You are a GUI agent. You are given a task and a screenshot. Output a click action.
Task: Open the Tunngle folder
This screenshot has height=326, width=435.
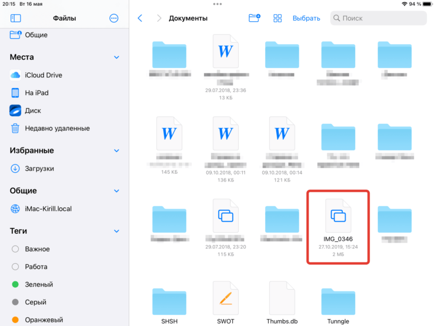tap(338, 303)
